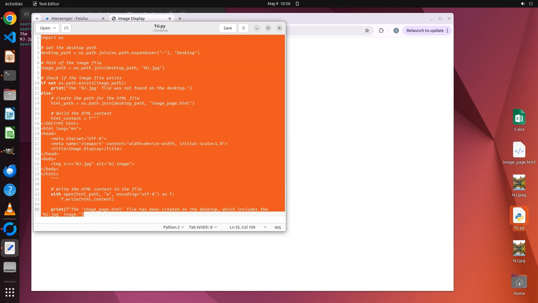Toggle the INS insert mode indicator
The image size is (538, 303).
tap(277, 228)
